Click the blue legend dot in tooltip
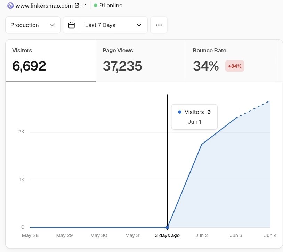The width and height of the screenshot is (283, 252). 180,112
